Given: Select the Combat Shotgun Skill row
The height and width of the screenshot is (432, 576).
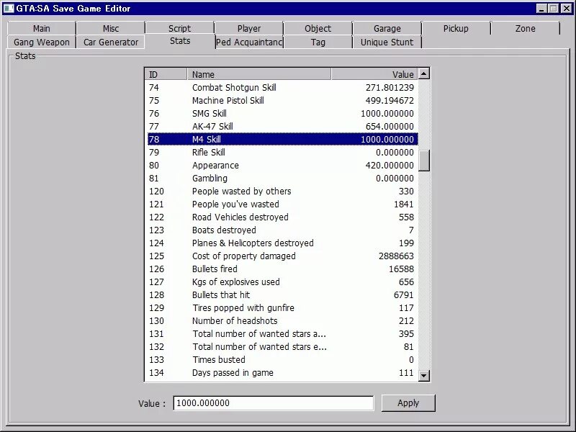Looking at the screenshot, I should (282, 87).
